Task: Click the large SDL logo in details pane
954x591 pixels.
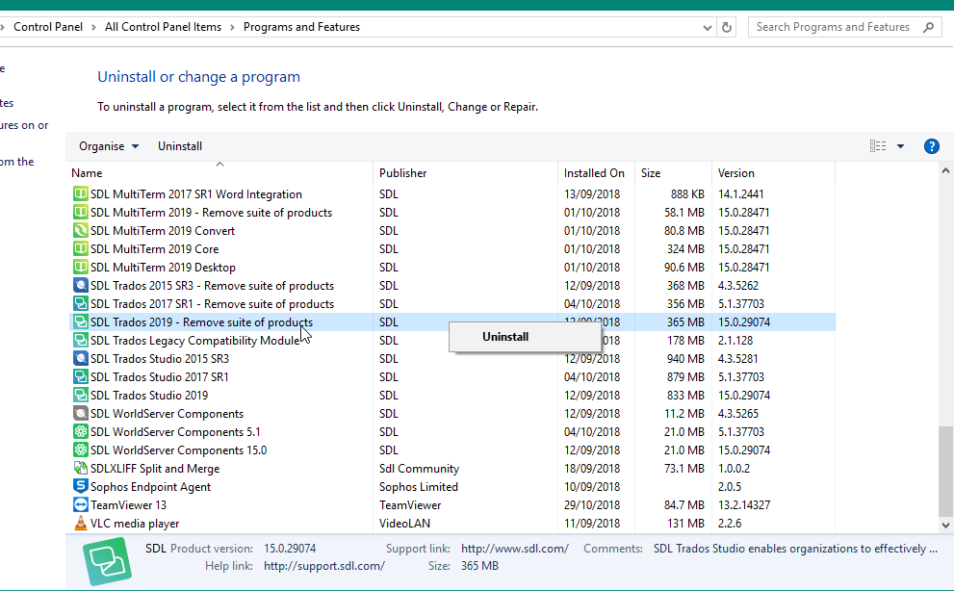Action: (x=107, y=560)
